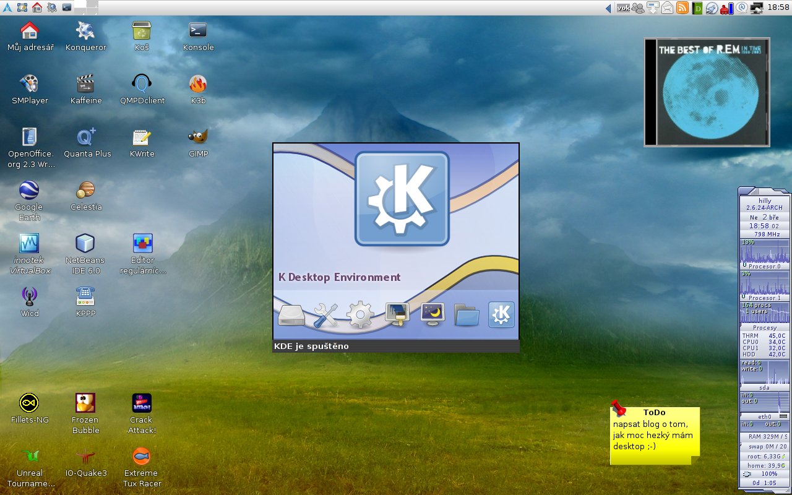Viewport: 792px width, 495px height.
Task: Open GIMP image editor
Action: click(198, 142)
